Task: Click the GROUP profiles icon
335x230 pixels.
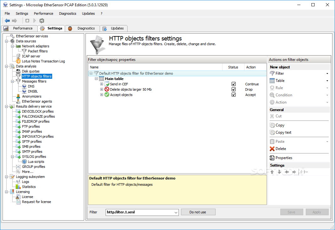Action: pyautogui.click(x=18, y=167)
